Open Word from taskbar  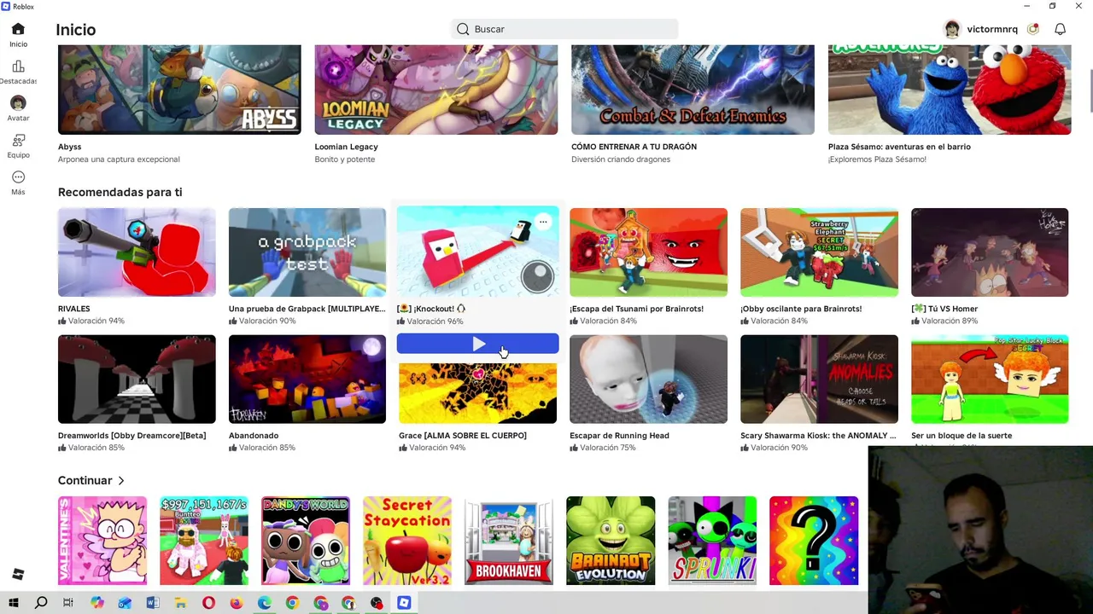point(153,603)
